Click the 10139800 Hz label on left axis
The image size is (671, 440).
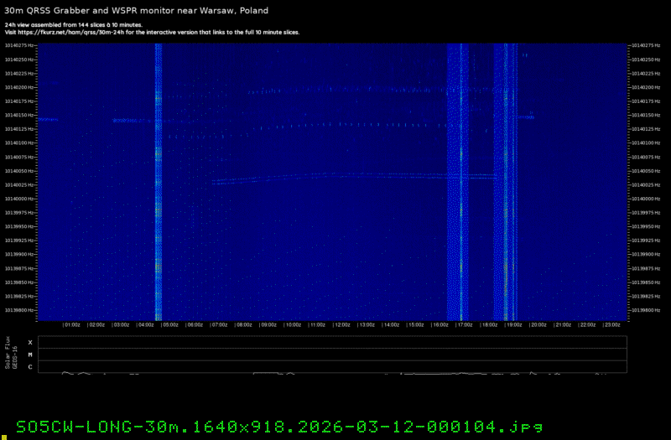(x=19, y=310)
